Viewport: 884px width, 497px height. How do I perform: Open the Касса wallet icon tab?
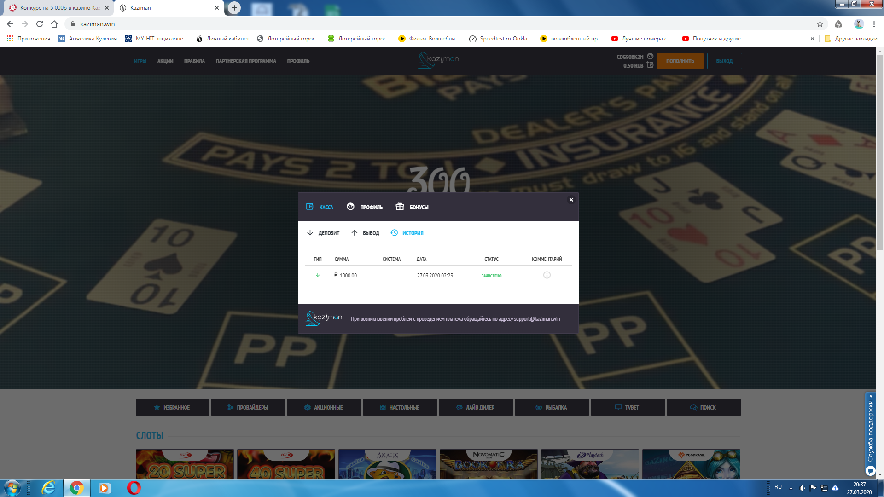pyautogui.click(x=320, y=207)
